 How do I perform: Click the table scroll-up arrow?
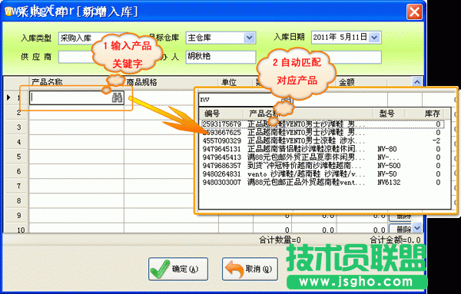click(417, 82)
